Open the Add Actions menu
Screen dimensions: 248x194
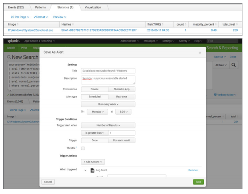coord(94,162)
